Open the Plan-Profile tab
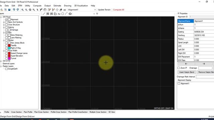Image resolution: width=214 pixels, height=120 pixels. 28,112
